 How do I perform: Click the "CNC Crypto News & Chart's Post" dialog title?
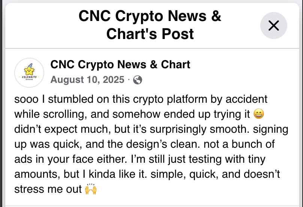(x=150, y=25)
